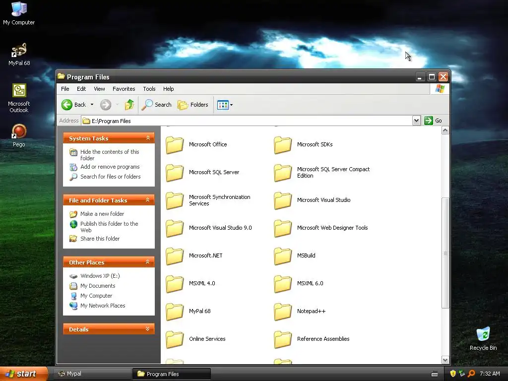Viewport: 508px width, 381px height.
Task: Go to My Documents in Other Places
Action: [98, 286]
